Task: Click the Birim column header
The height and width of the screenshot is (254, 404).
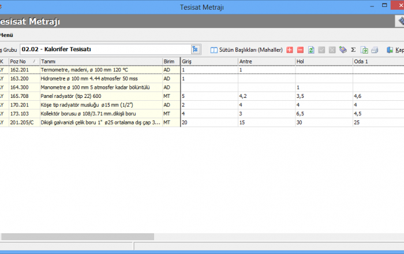Action: click(x=170, y=61)
